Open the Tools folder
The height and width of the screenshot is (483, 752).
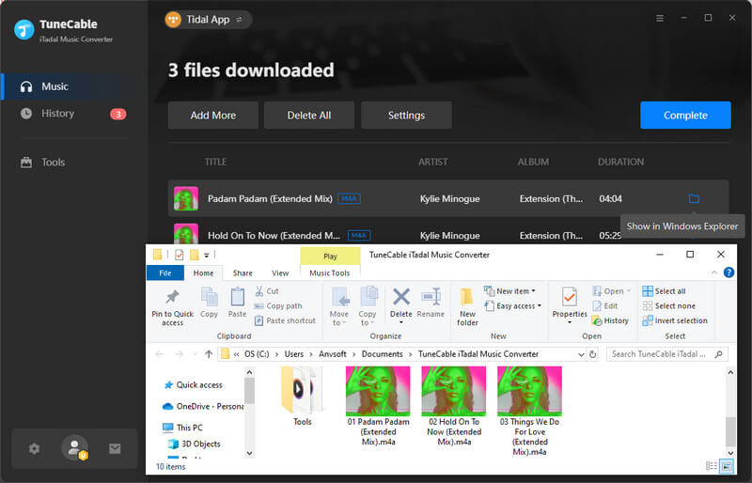point(302,397)
